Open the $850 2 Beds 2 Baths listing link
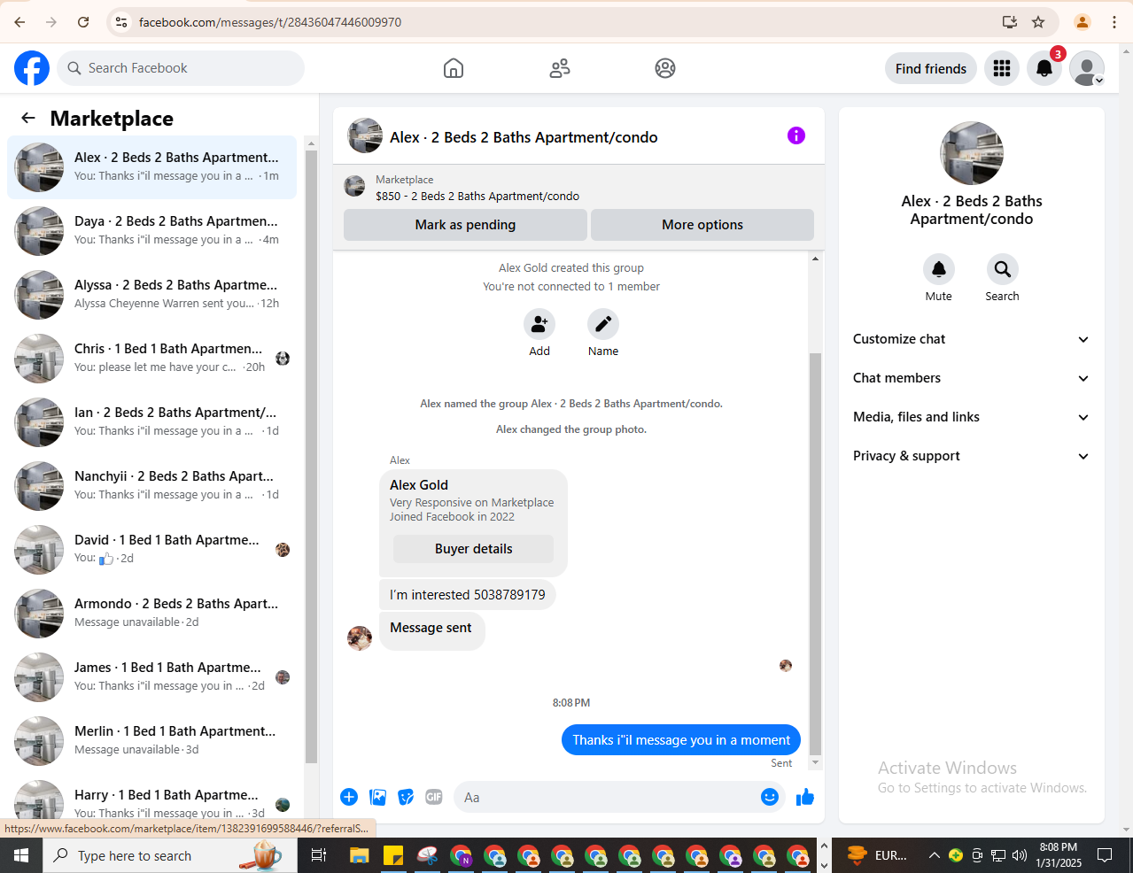Viewport: 1133px width, 873px height. pos(477,197)
